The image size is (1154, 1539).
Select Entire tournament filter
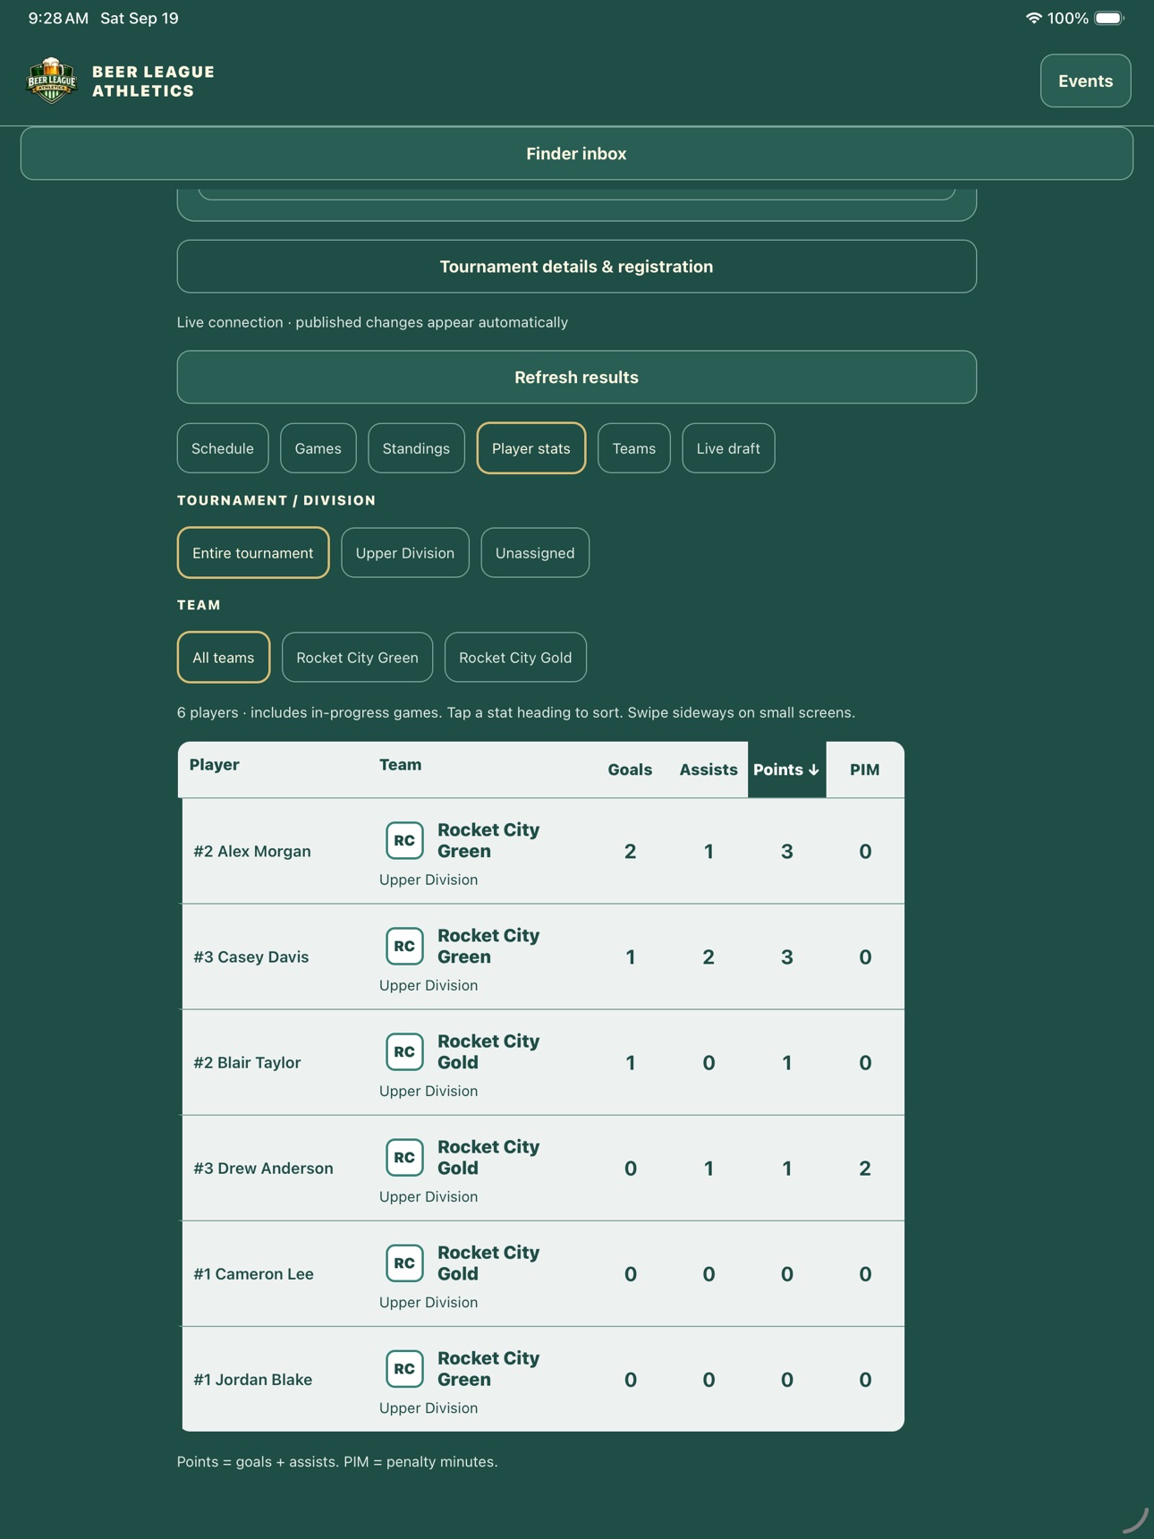click(x=253, y=553)
